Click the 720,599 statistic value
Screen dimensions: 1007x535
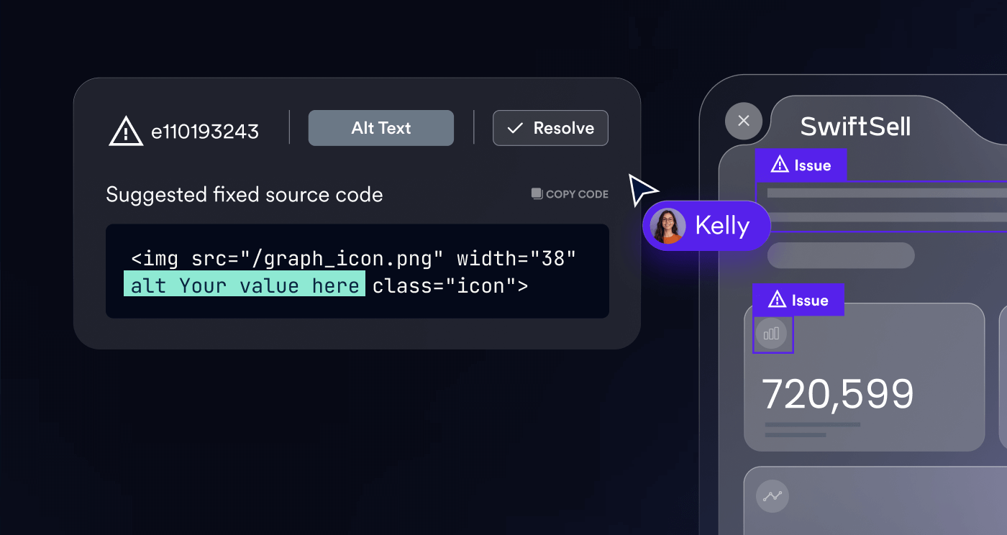(x=837, y=394)
